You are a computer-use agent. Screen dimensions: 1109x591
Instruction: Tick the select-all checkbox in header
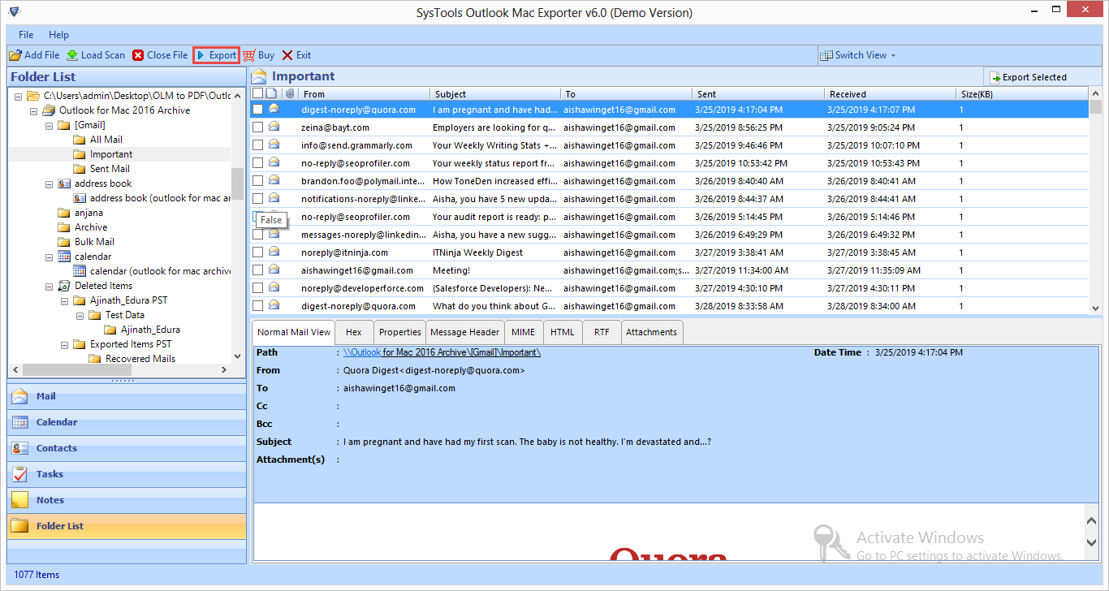pyautogui.click(x=257, y=94)
